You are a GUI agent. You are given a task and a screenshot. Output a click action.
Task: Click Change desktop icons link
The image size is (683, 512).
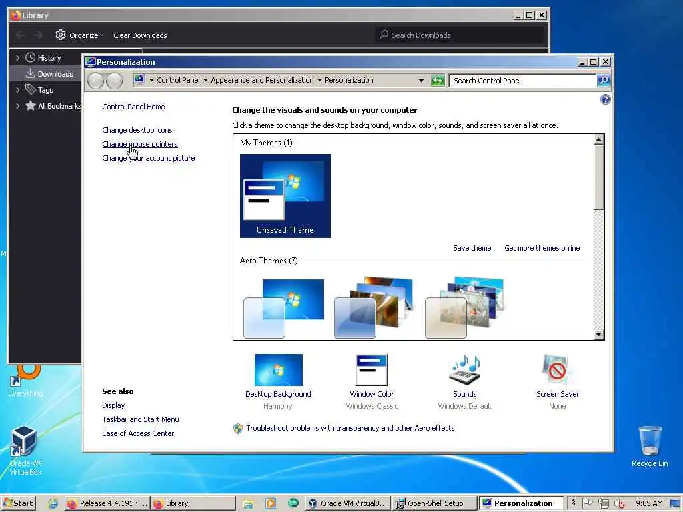pyautogui.click(x=137, y=130)
